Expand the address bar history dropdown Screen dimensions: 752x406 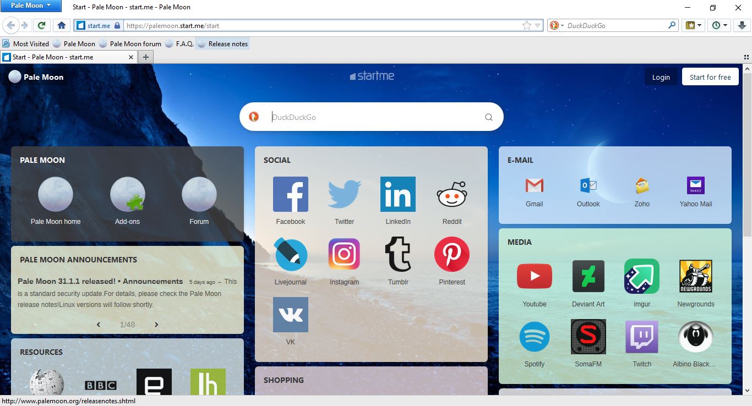(538, 25)
